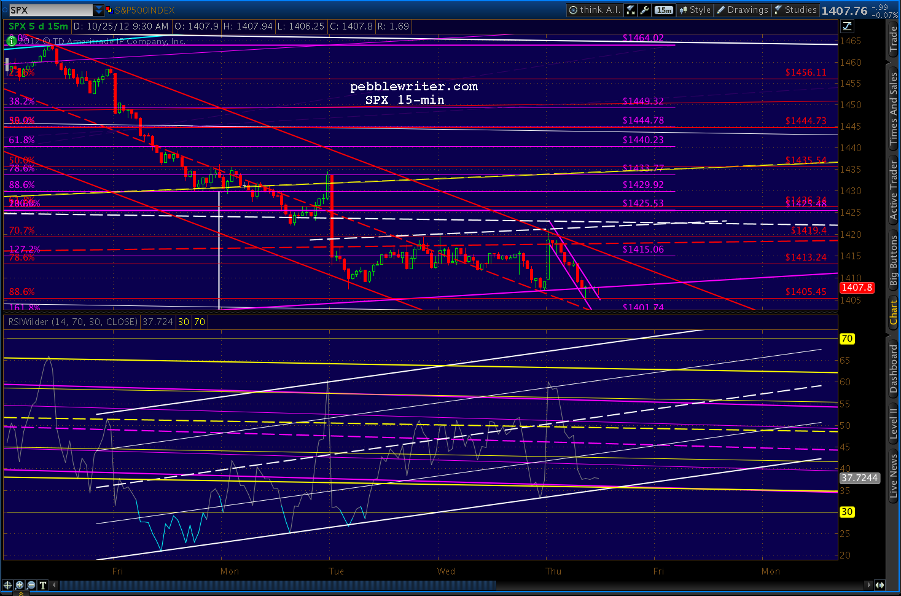Toggle the log scale curve button
This screenshot has width=901, height=596.
coord(847,26)
